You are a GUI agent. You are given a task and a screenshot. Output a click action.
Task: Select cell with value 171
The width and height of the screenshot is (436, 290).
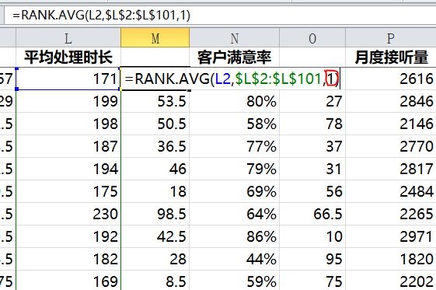point(68,79)
